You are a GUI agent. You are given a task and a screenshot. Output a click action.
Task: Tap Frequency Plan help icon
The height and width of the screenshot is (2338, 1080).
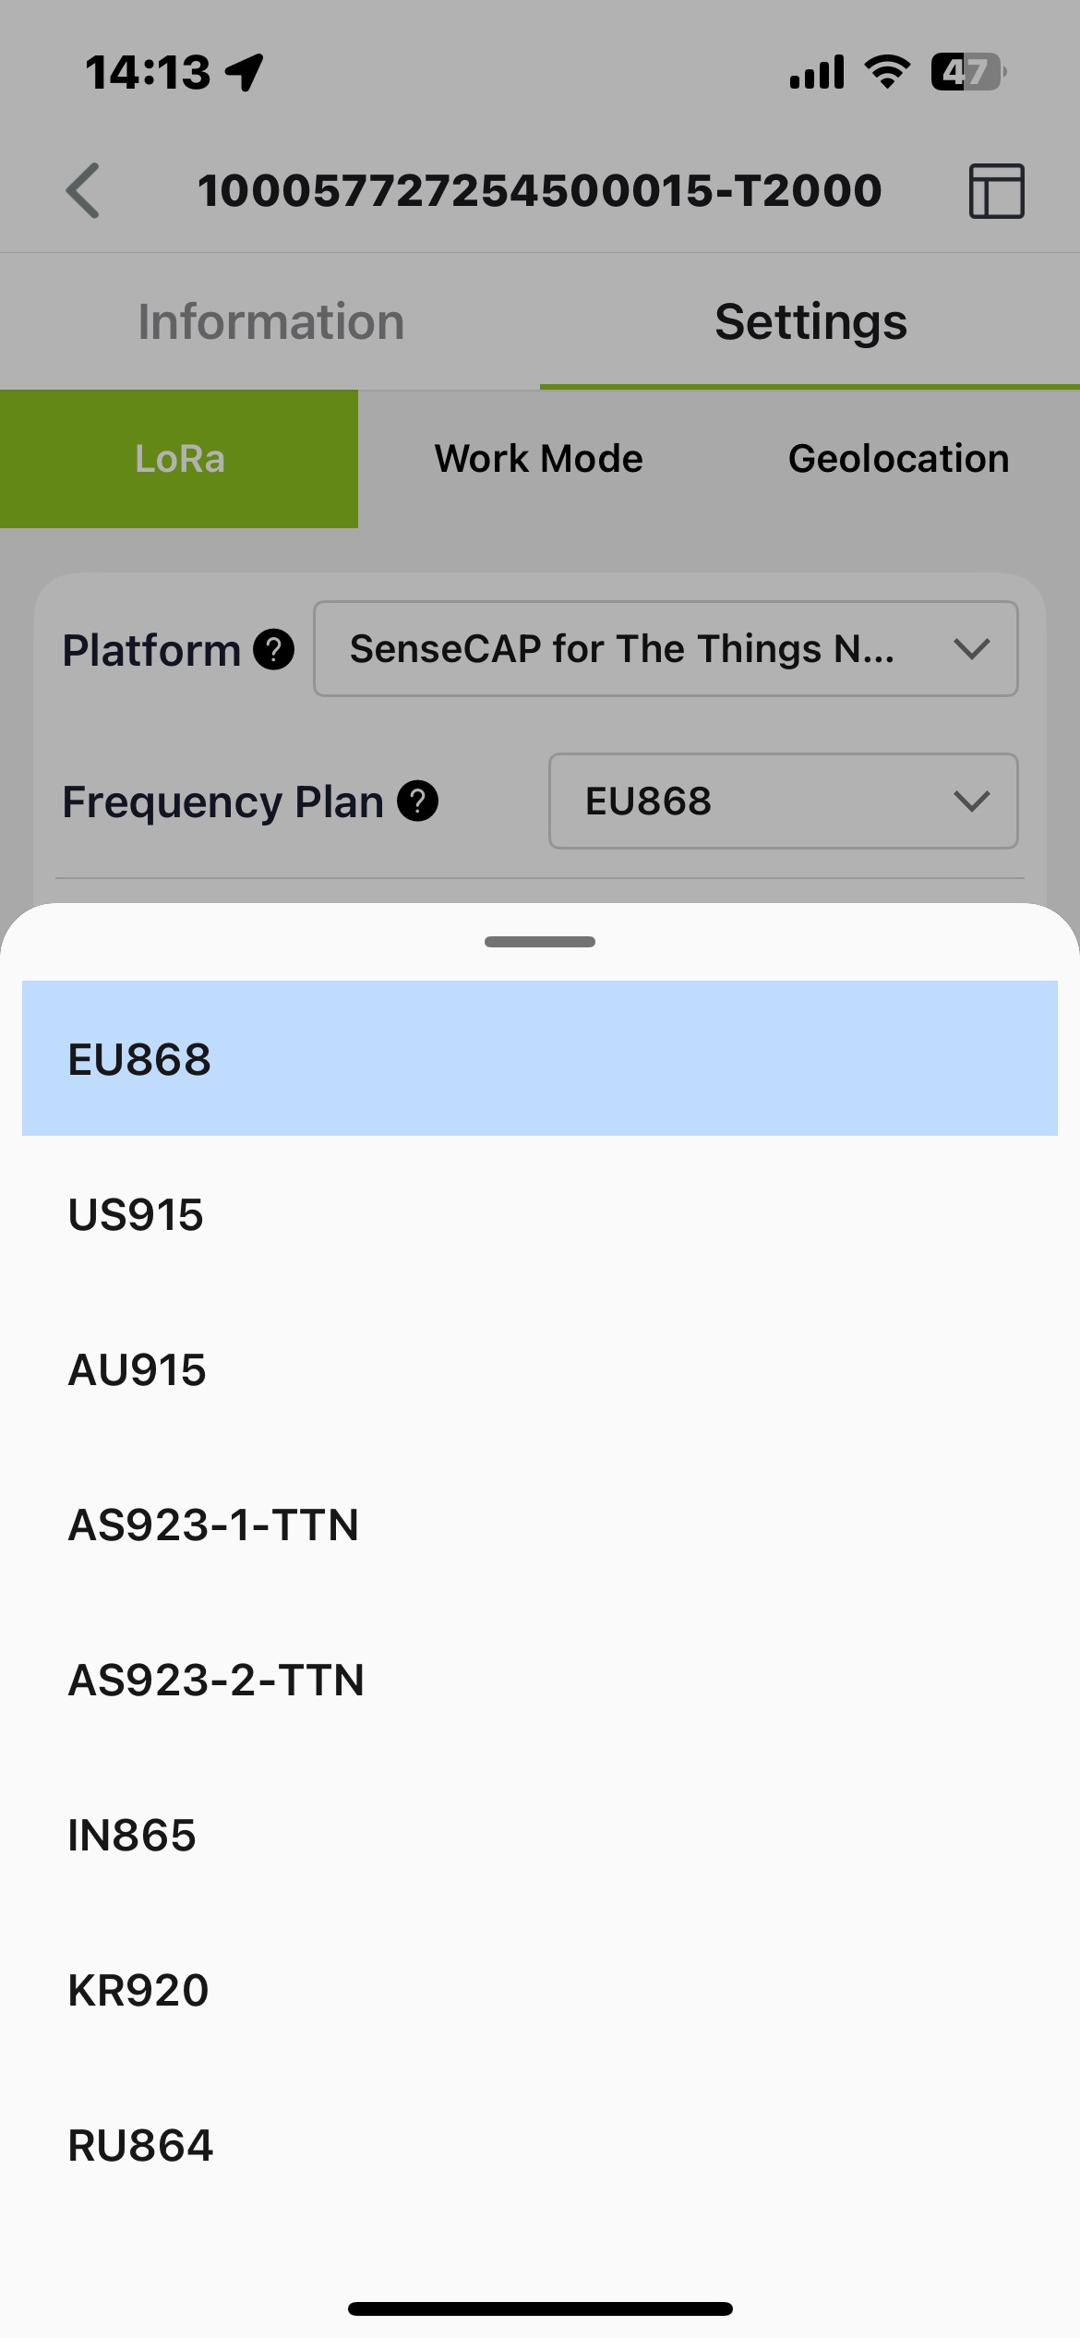(417, 801)
